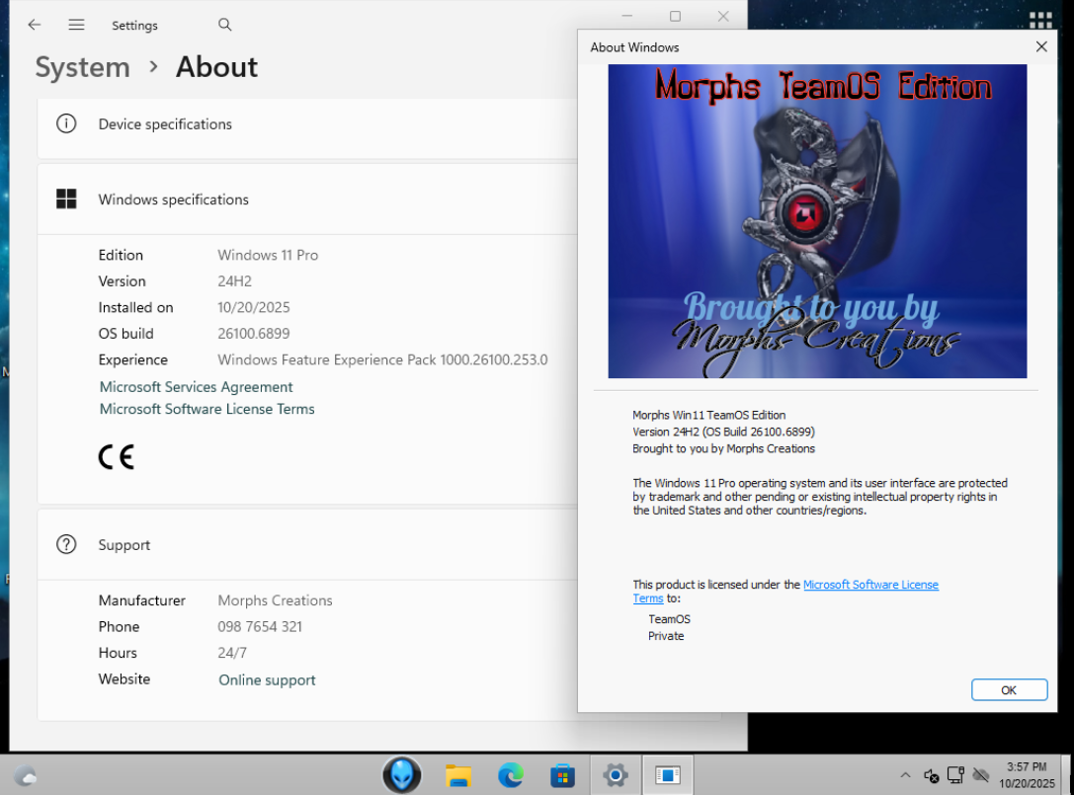Select the About Windows winver taskbar icon

[x=667, y=775]
